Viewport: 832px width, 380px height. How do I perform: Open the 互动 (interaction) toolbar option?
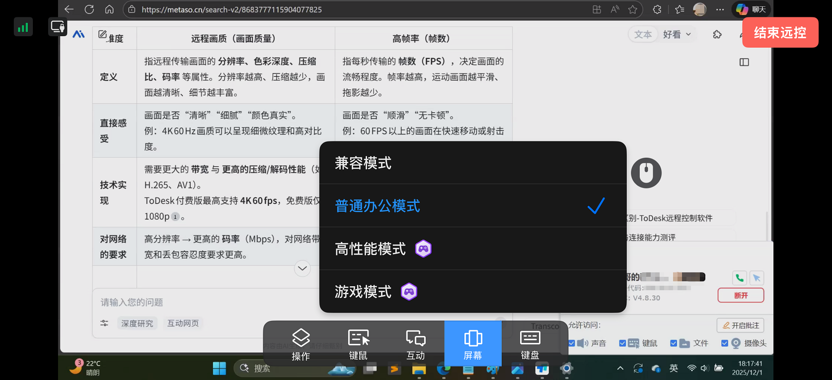click(x=416, y=344)
